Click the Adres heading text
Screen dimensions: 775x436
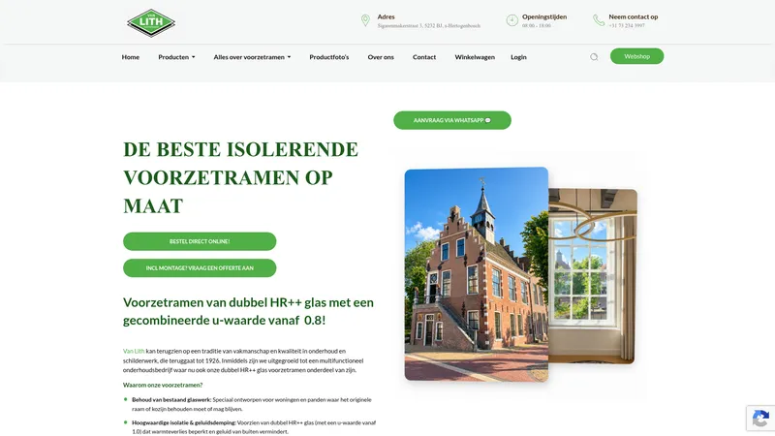click(x=386, y=16)
